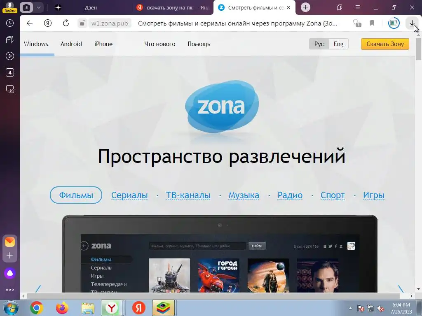
Task: Click the vertical scrollbar thumb
Action: coord(418,49)
